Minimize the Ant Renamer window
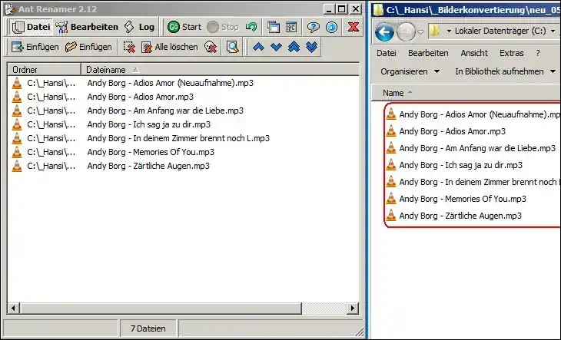Viewport: 561px width, 340px height. [x=330, y=9]
